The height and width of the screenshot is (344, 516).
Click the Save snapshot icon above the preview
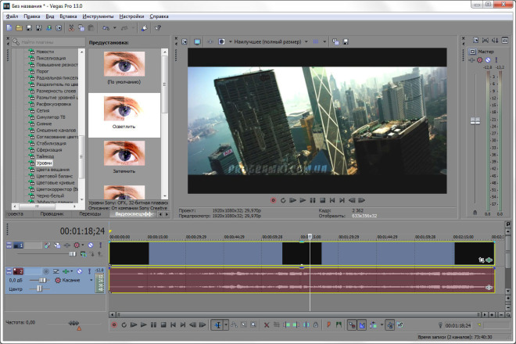pos(346,41)
